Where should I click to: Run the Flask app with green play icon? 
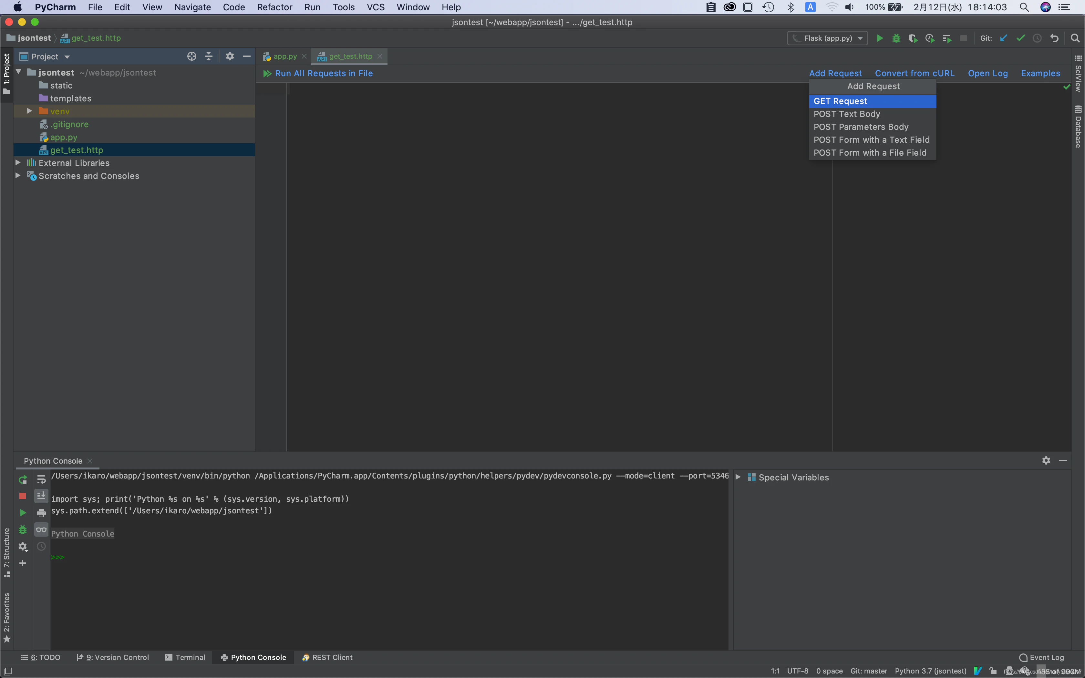tap(880, 38)
